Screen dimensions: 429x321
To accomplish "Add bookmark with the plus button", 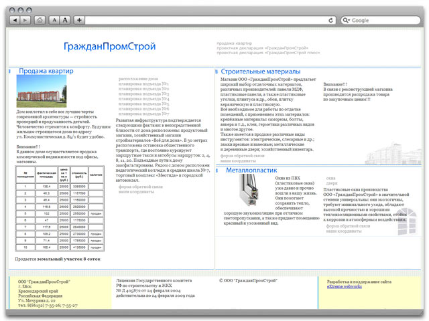I will (79, 20).
